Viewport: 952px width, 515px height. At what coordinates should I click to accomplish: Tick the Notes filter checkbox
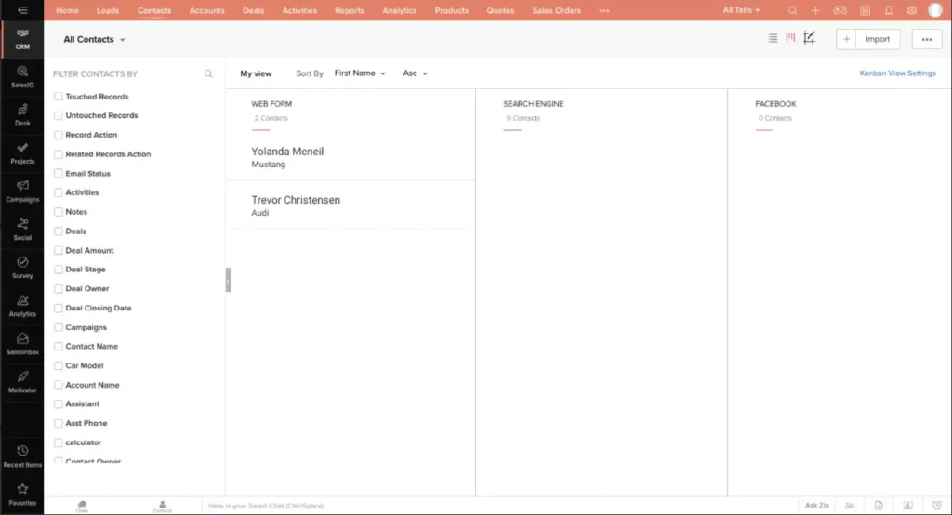click(59, 212)
